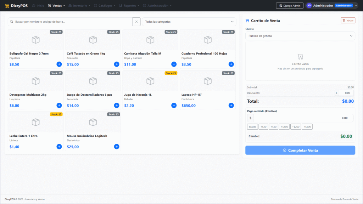This screenshot has height=204, width=363.
Task: Click the yellow Stock: 25 badge on Leche Entera
Action: 56,114
